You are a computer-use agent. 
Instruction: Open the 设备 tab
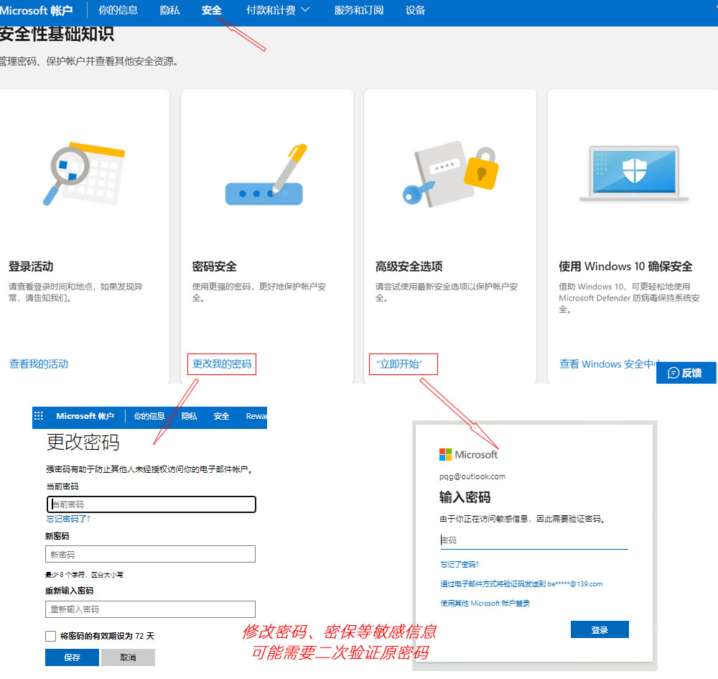(x=415, y=10)
